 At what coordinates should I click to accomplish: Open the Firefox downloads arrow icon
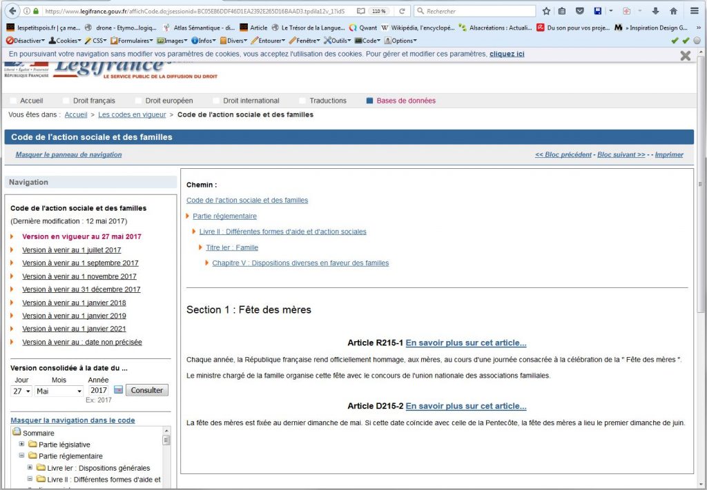[655, 11]
